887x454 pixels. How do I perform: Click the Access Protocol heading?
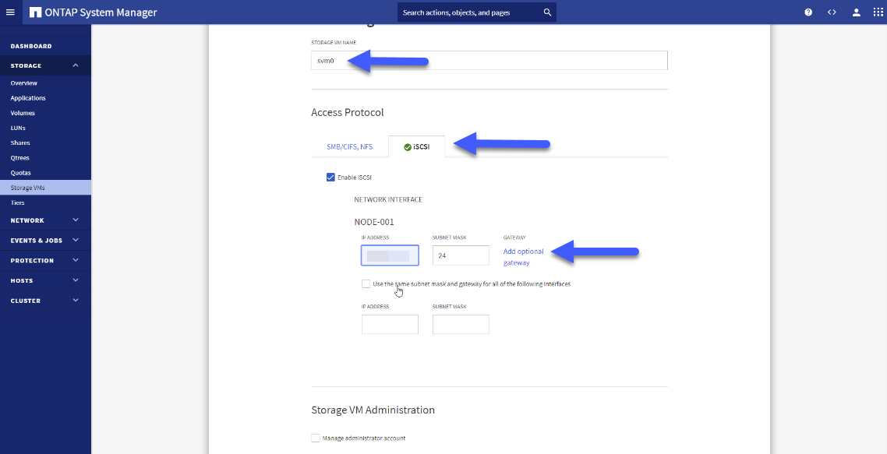(348, 112)
